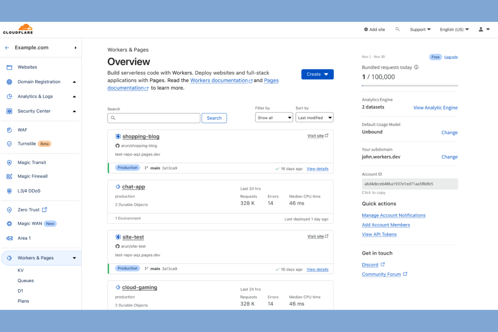Select the D1 sidebar item

pos(21,291)
